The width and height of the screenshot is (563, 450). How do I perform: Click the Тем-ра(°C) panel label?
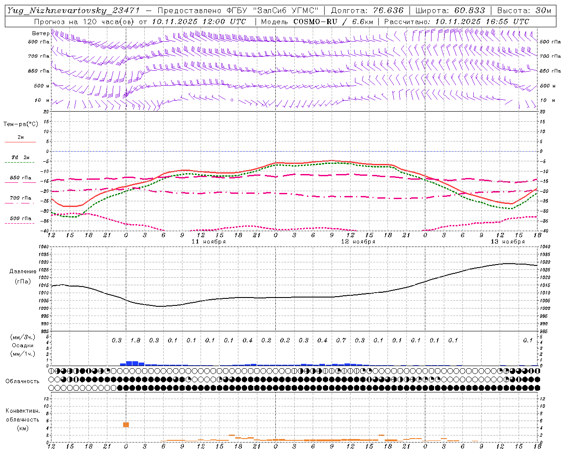pos(21,124)
